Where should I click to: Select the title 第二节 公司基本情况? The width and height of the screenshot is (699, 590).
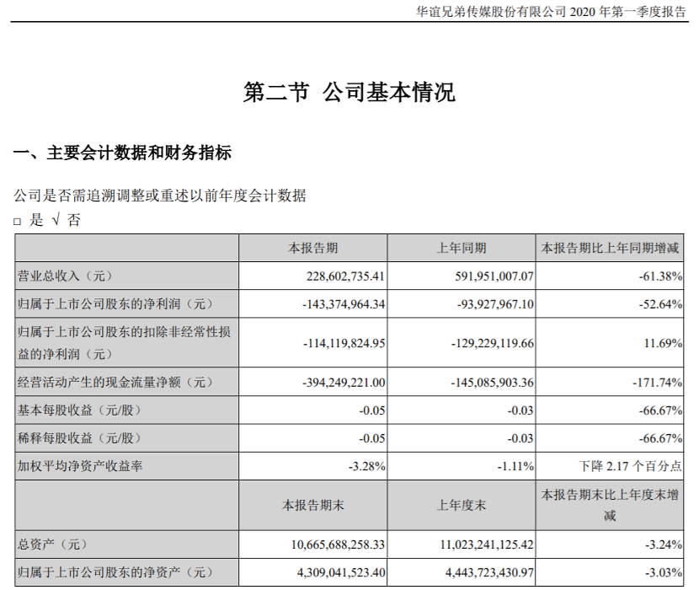pyautogui.click(x=349, y=93)
